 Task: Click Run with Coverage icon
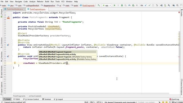point(126,5)
